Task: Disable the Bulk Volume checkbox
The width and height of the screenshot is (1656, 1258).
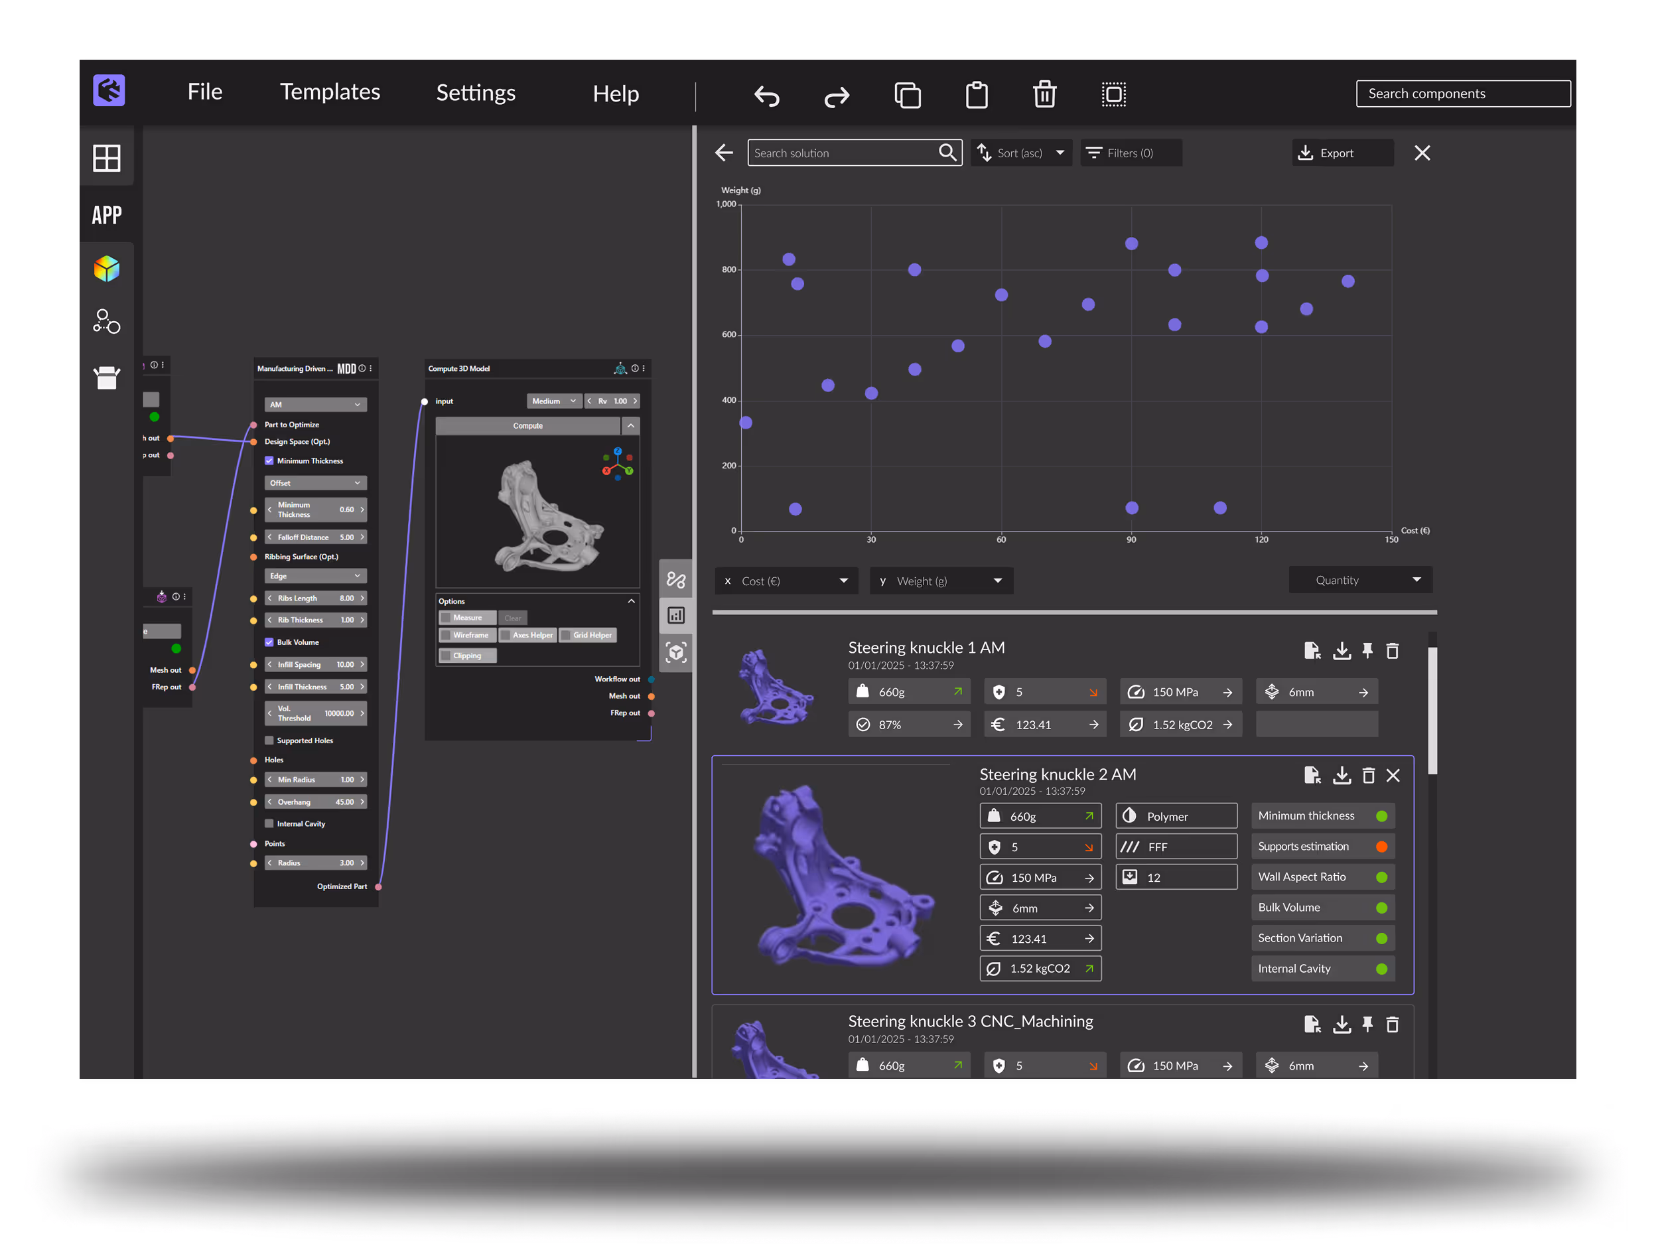Action: coord(269,642)
